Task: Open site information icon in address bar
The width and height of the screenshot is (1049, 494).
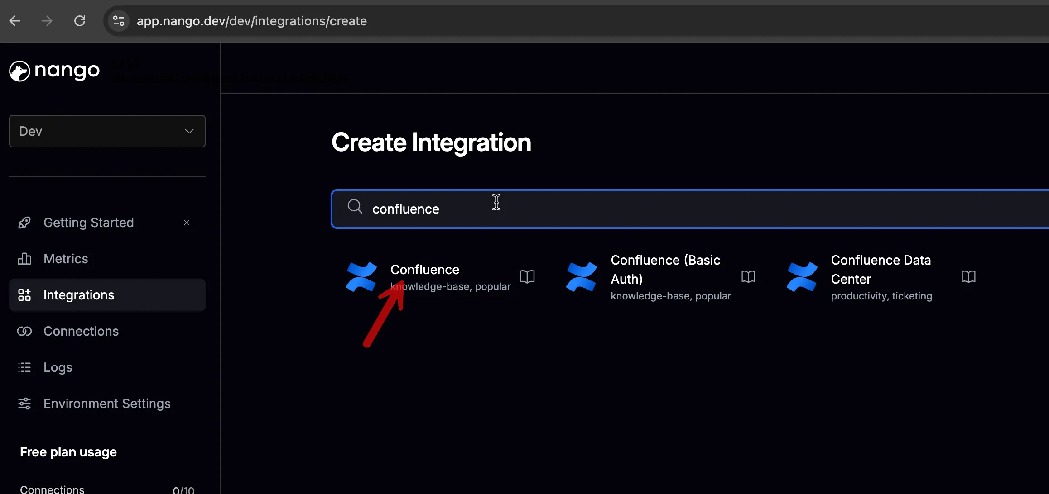Action: tap(118, 21)
